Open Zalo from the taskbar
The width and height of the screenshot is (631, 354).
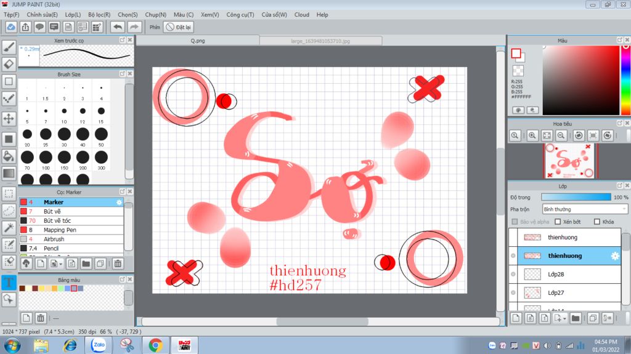(98, 345)
